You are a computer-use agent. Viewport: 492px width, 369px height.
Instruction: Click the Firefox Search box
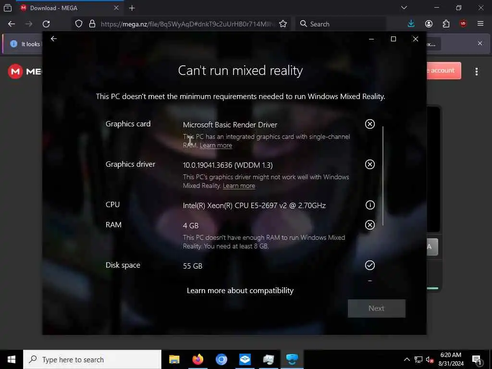point(341,24)
